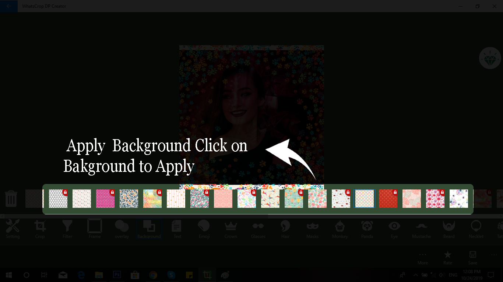
Task: Open the Setting tools icon
Action: pos(13,229)
